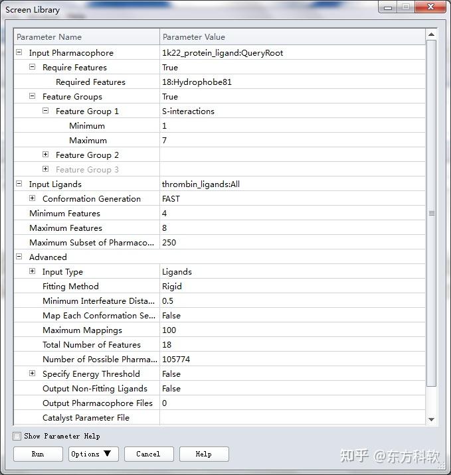Collapse the Advanced section

click(x=19, y=257)
